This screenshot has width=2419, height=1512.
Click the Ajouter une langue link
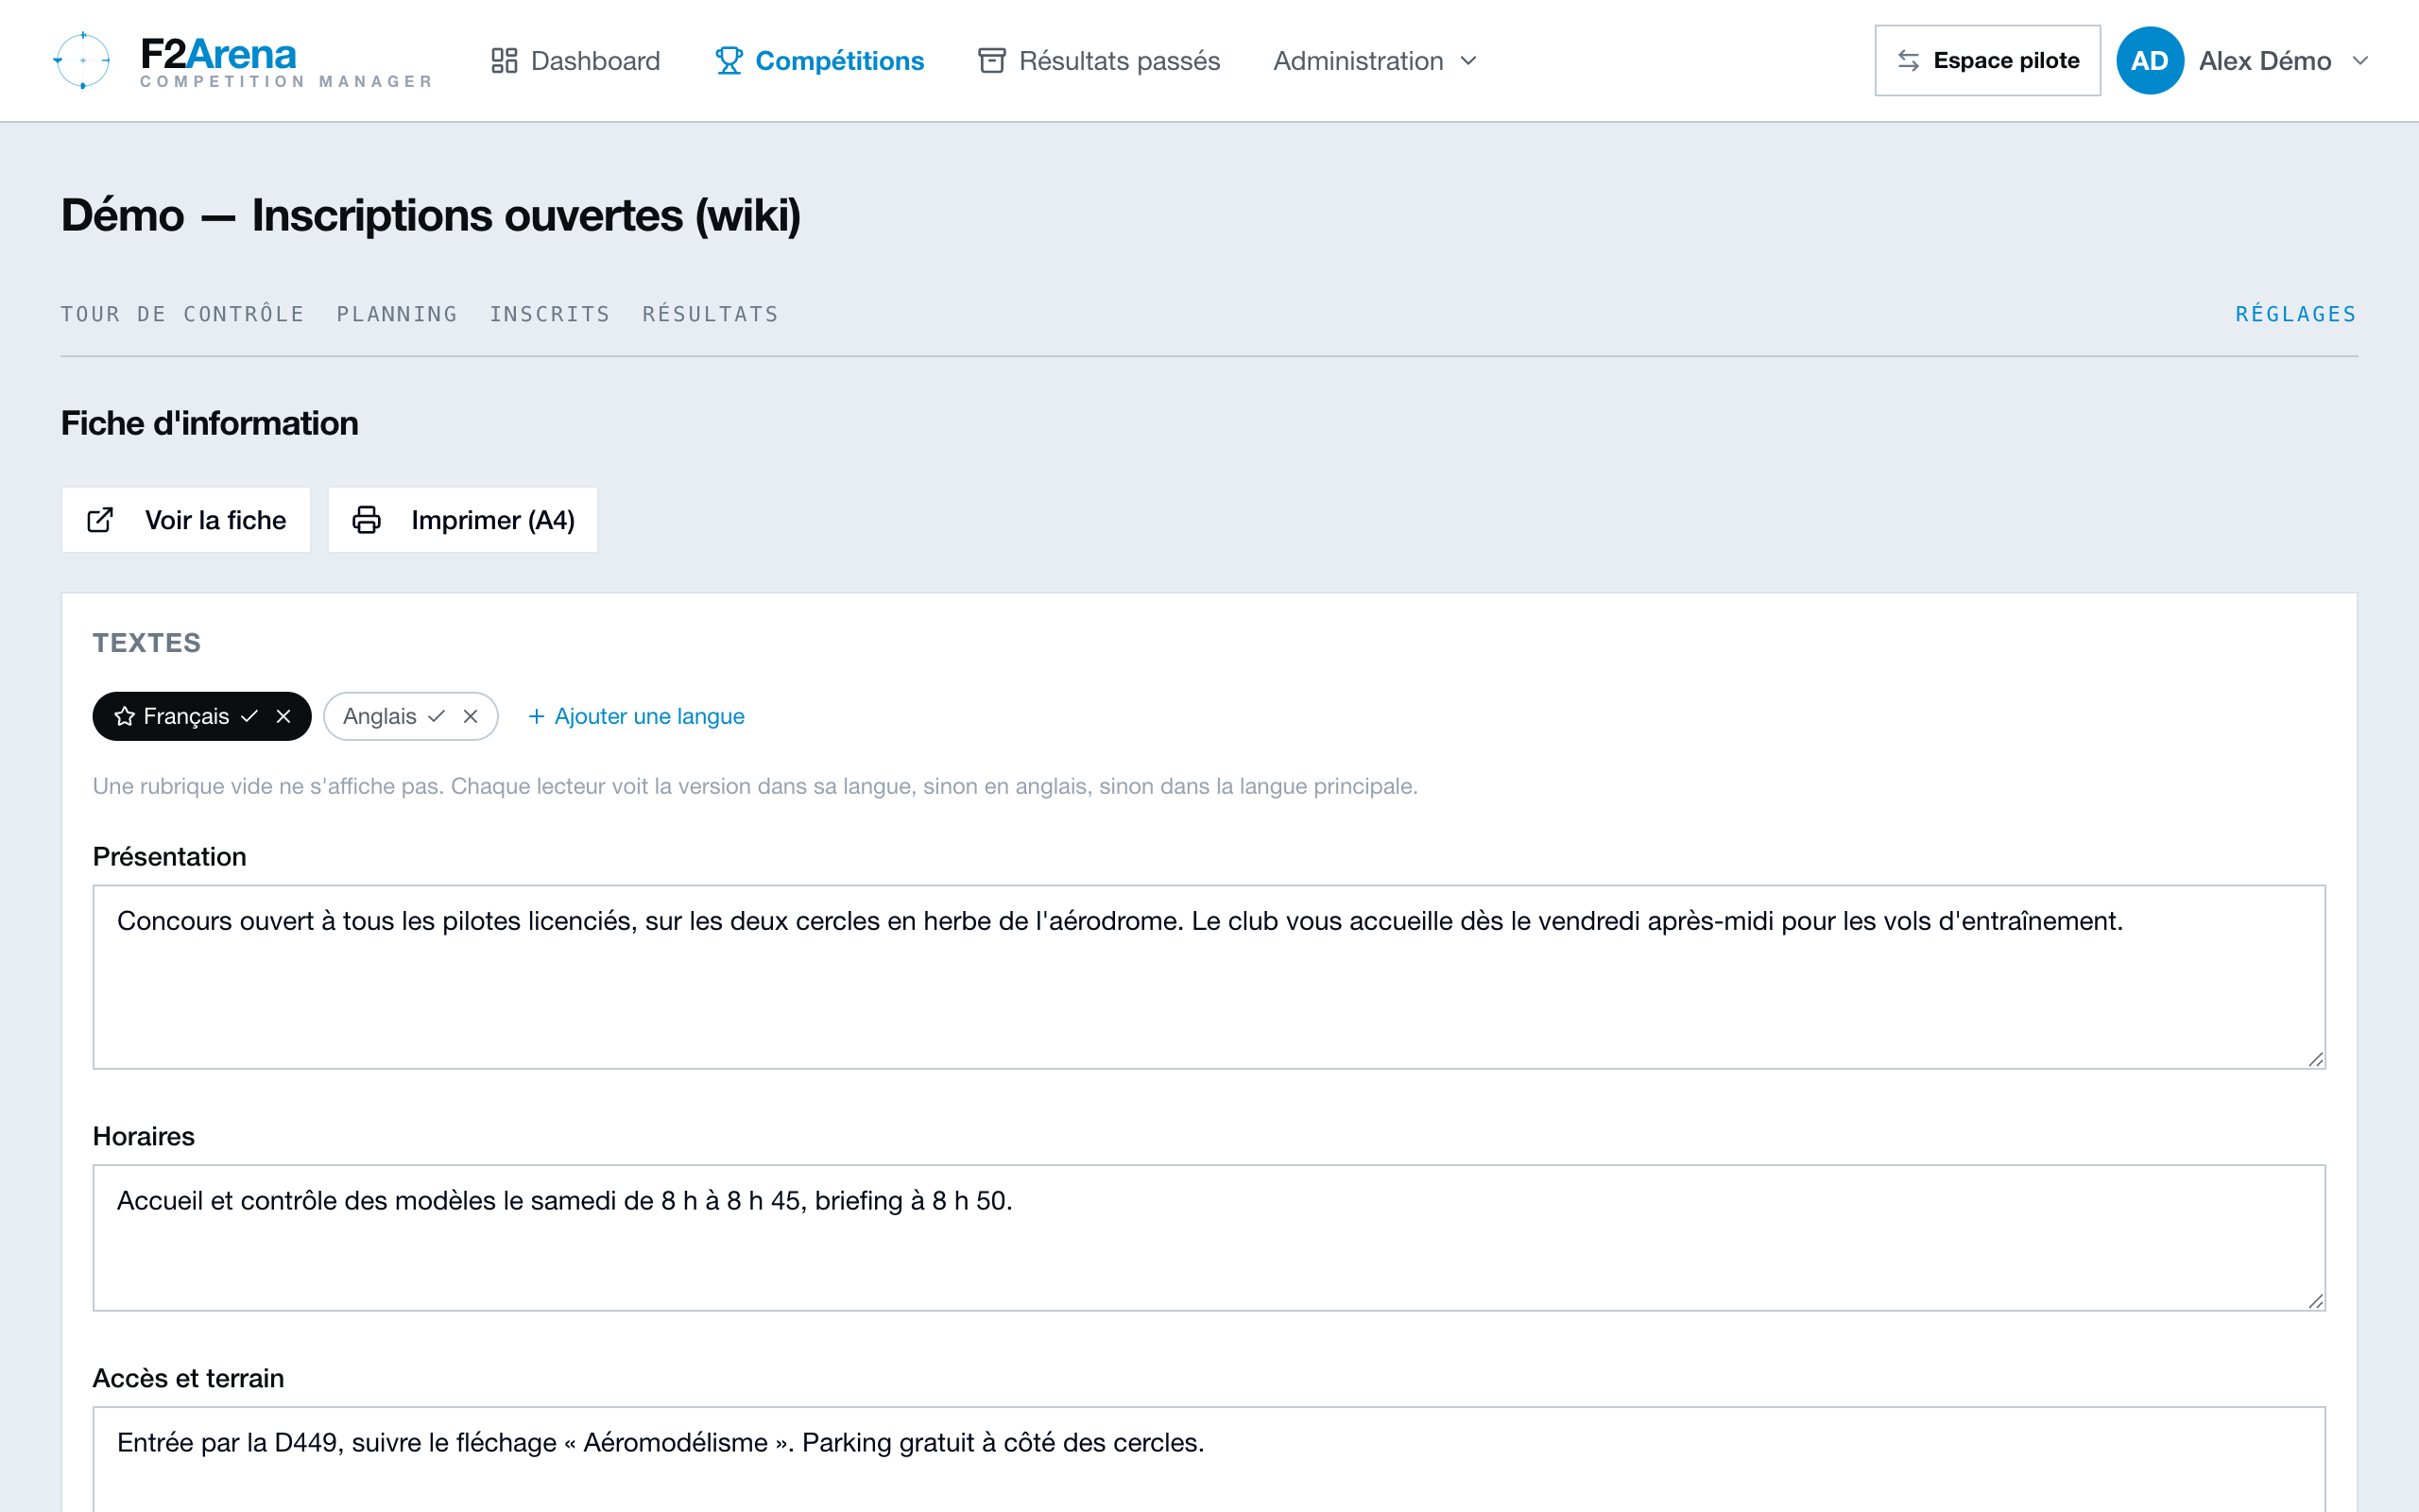pyautogui.click(x=636, y=716)
